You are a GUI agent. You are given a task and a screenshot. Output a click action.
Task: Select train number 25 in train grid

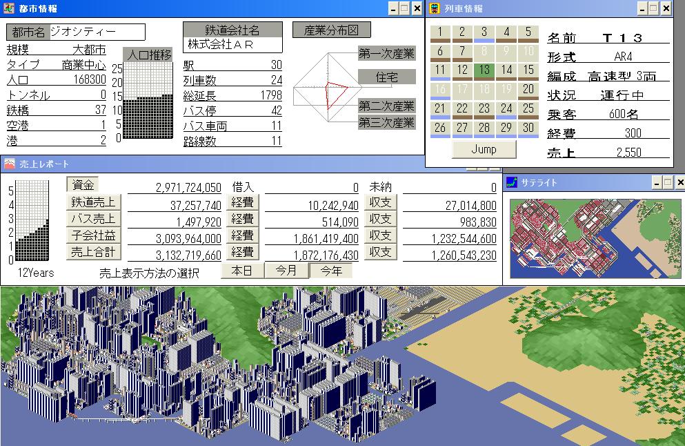pos(528,110)
